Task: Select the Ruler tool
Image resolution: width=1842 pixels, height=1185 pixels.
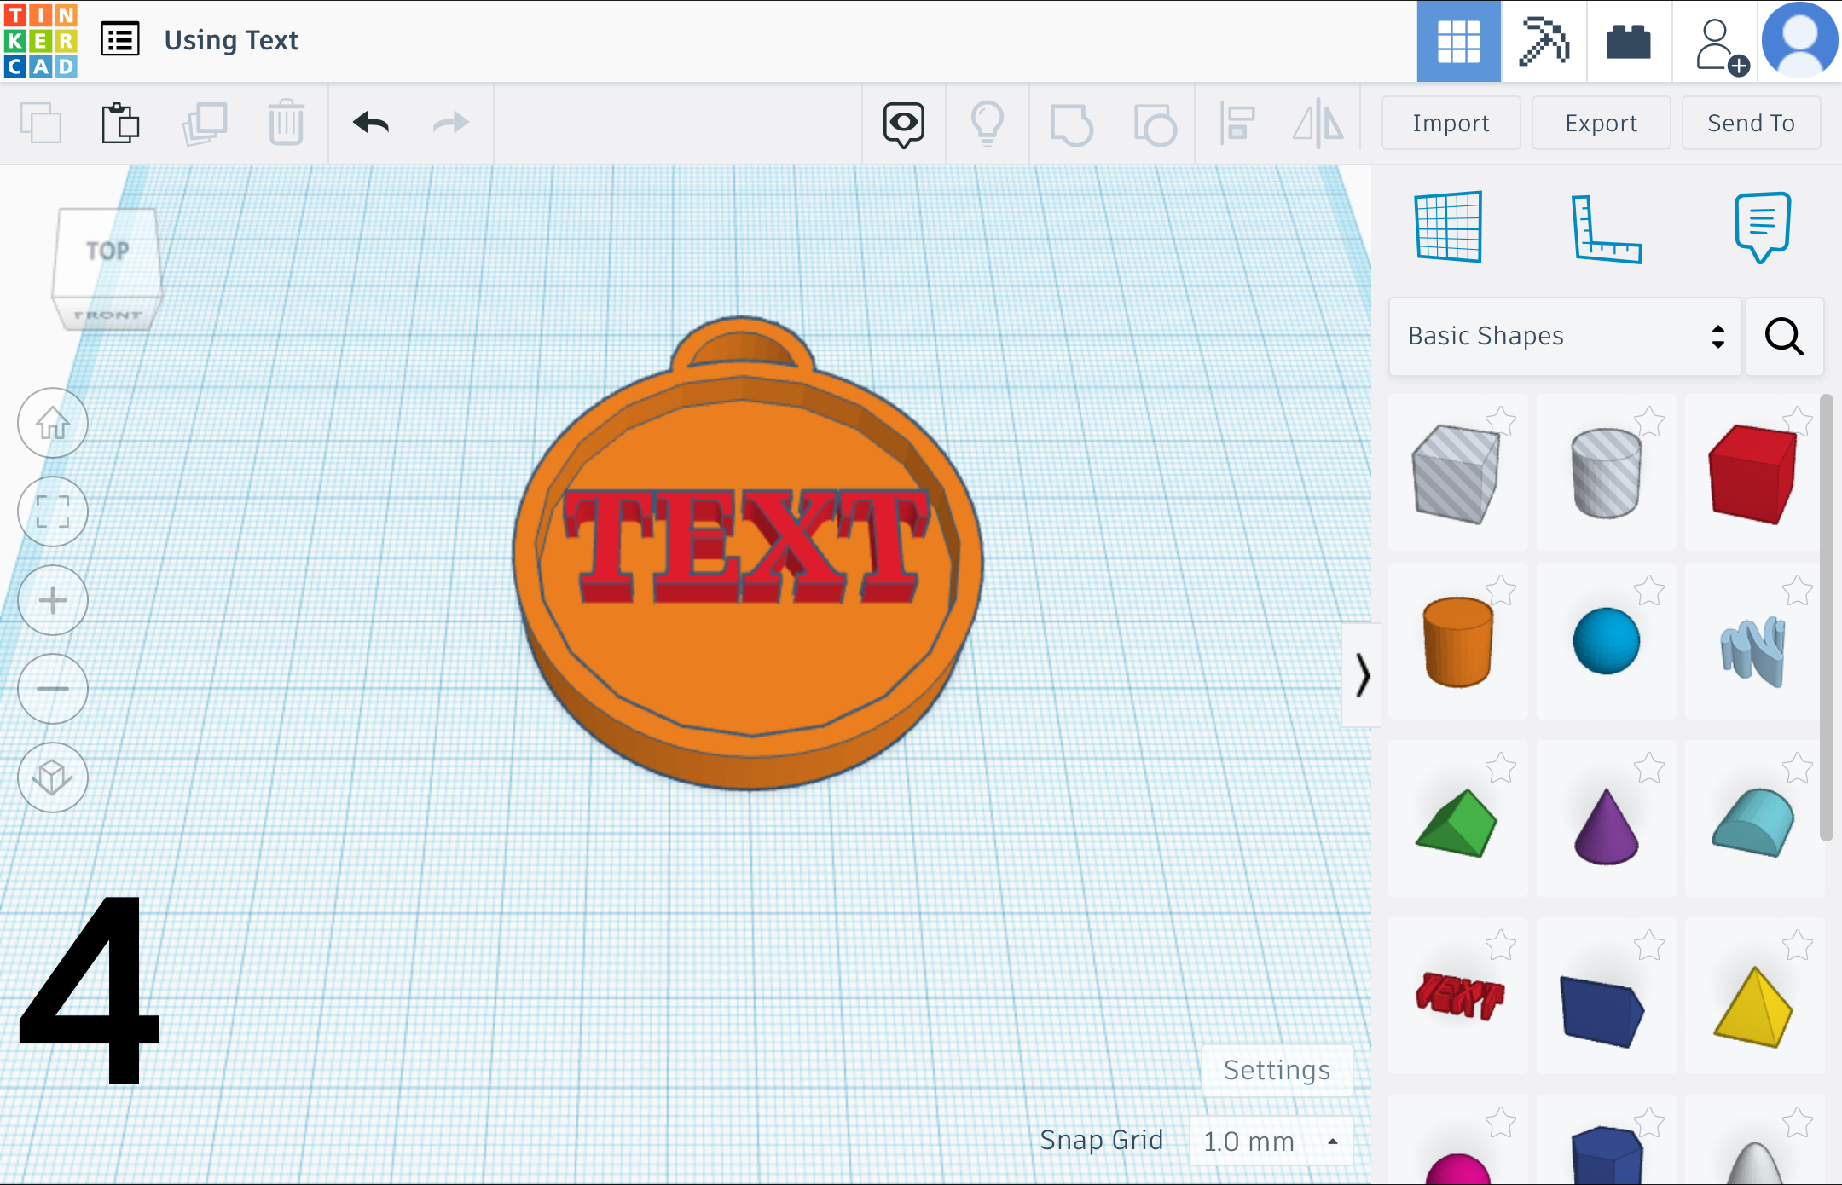Action: tap(1606, 228)
